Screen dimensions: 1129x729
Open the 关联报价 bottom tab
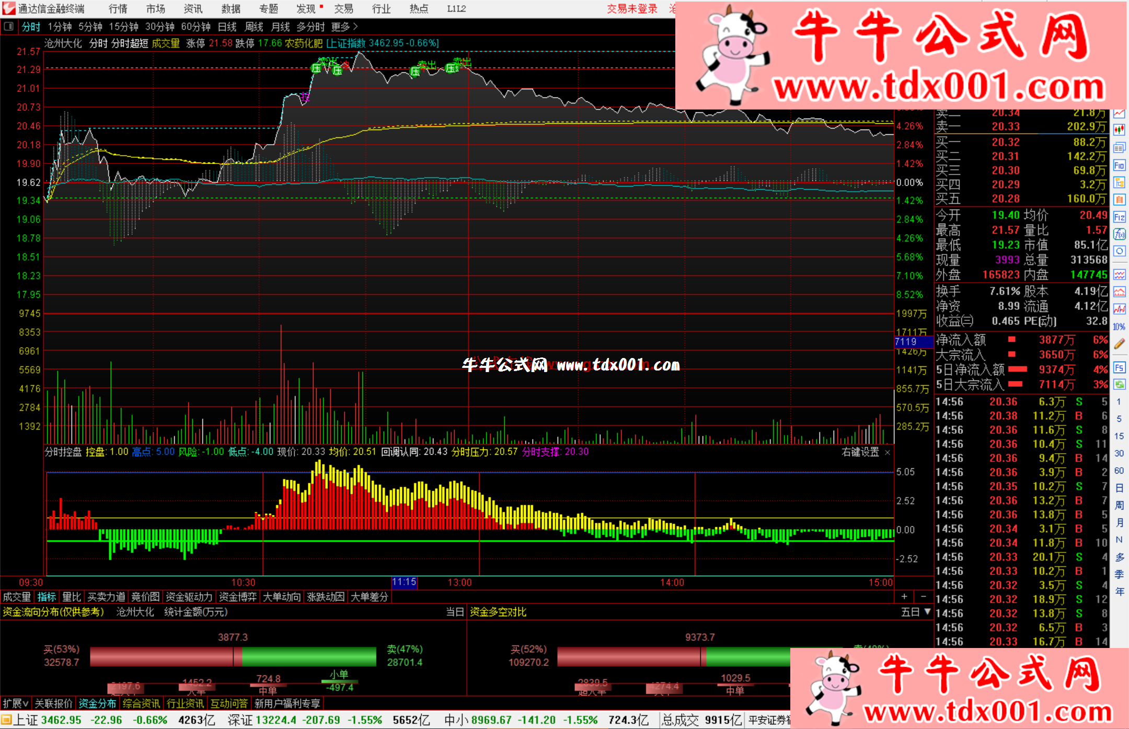click(x=53, y=703)
